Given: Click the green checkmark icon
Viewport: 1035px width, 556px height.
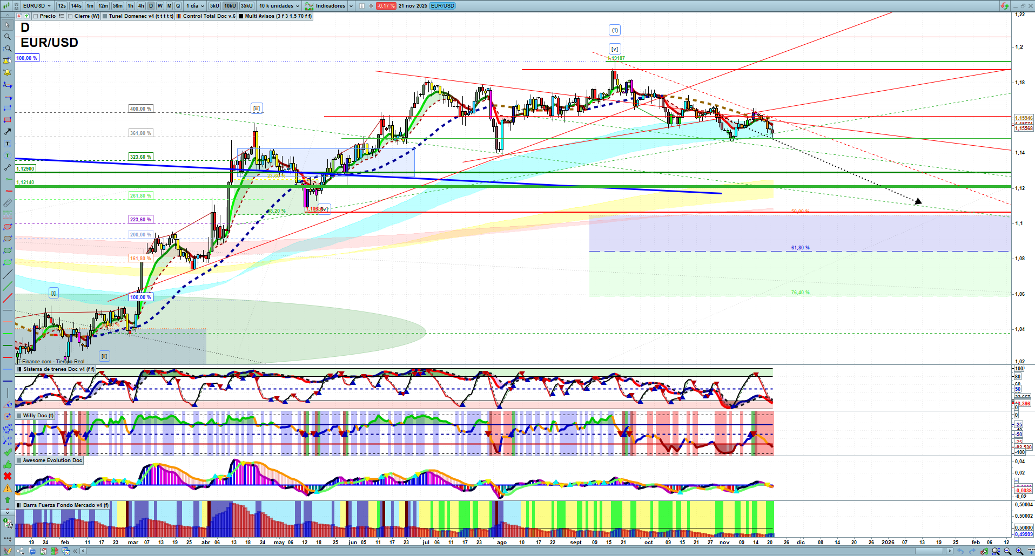Looking at the screenshot, I should click(8, 452).
